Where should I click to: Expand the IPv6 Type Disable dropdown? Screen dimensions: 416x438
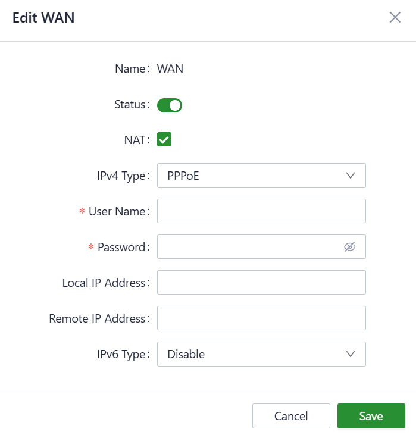click(261, 354)
